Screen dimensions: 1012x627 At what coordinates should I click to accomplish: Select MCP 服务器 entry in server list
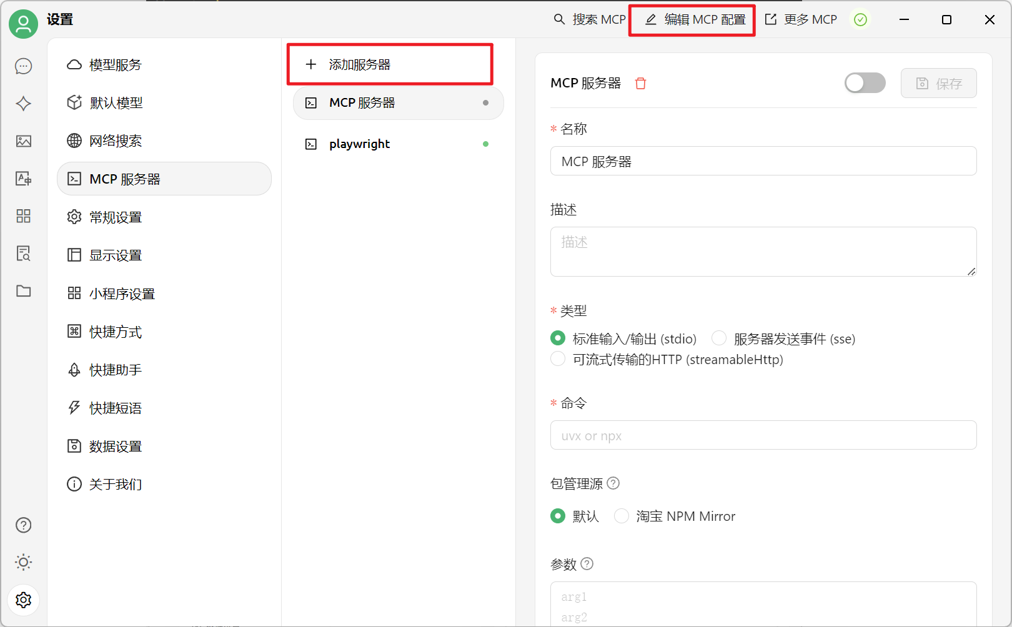398,102
